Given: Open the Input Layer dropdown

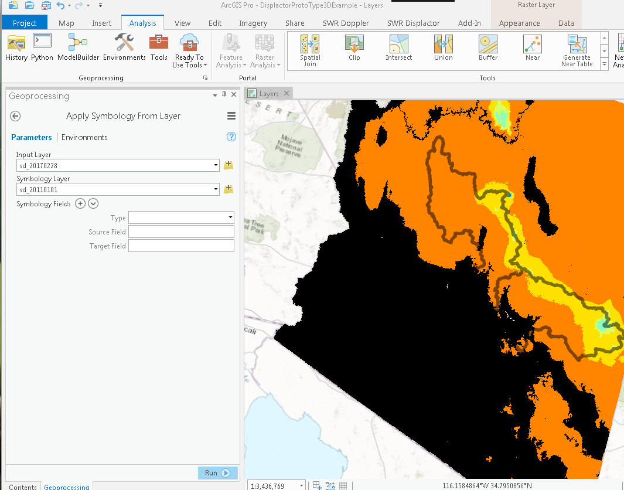Looking at the screenshot, I should tap(216, 165).
